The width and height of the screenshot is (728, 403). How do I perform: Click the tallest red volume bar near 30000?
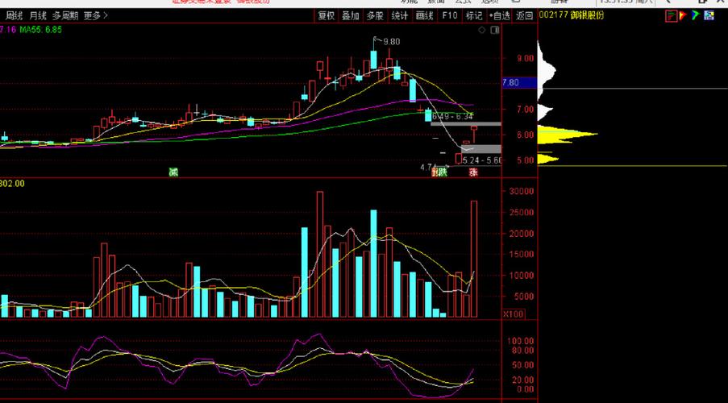(x=320, y=255)
